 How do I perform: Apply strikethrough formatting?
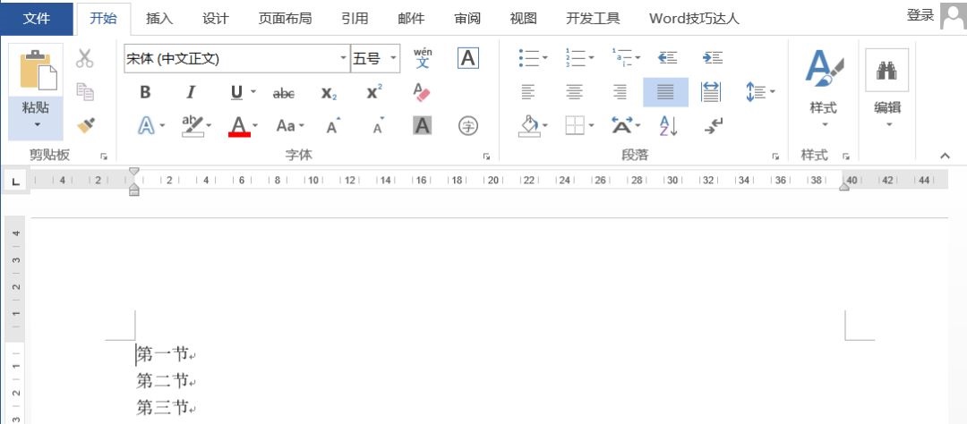[283, 92]
